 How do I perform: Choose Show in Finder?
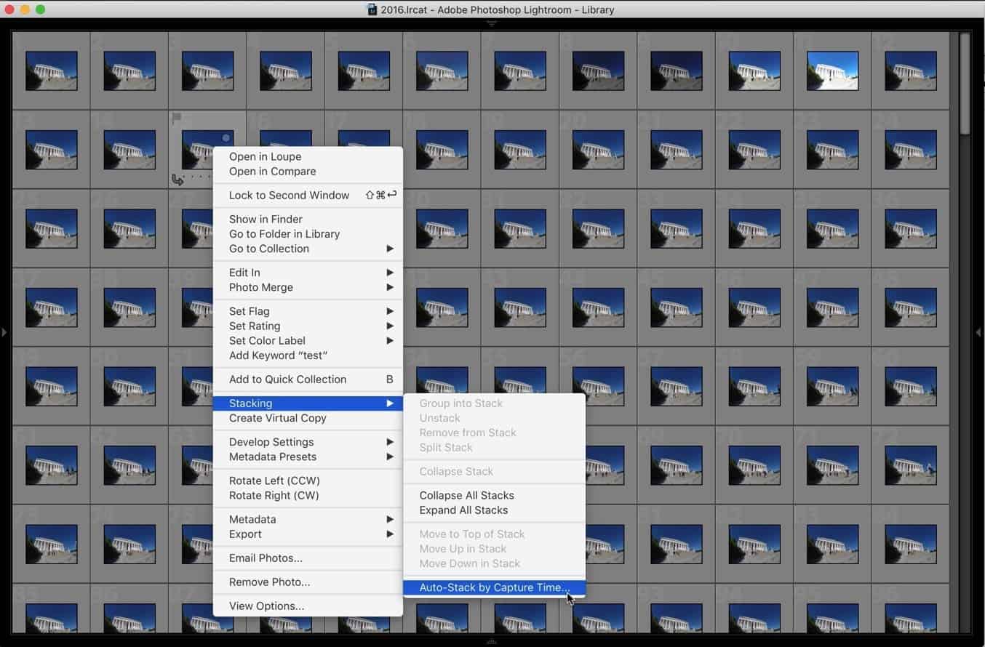click(x=308, y=219)
